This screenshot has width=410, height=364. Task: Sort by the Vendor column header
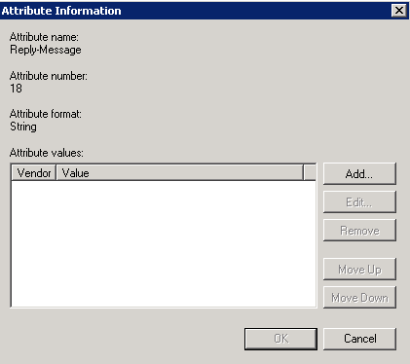click(34, 172)
